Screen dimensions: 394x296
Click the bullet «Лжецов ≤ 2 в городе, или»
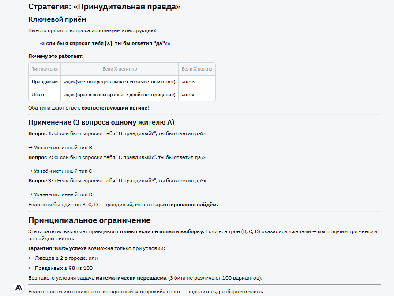pos(66,258)
